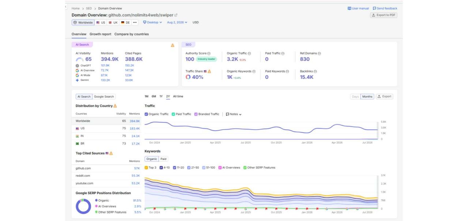
Task: Click the info icon next to Ref.Domains
Action: [319, 53]
